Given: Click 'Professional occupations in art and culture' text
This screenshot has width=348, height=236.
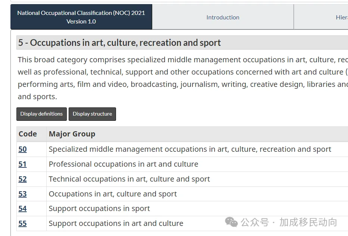Looking at the screenshot, I should (123, 164).
